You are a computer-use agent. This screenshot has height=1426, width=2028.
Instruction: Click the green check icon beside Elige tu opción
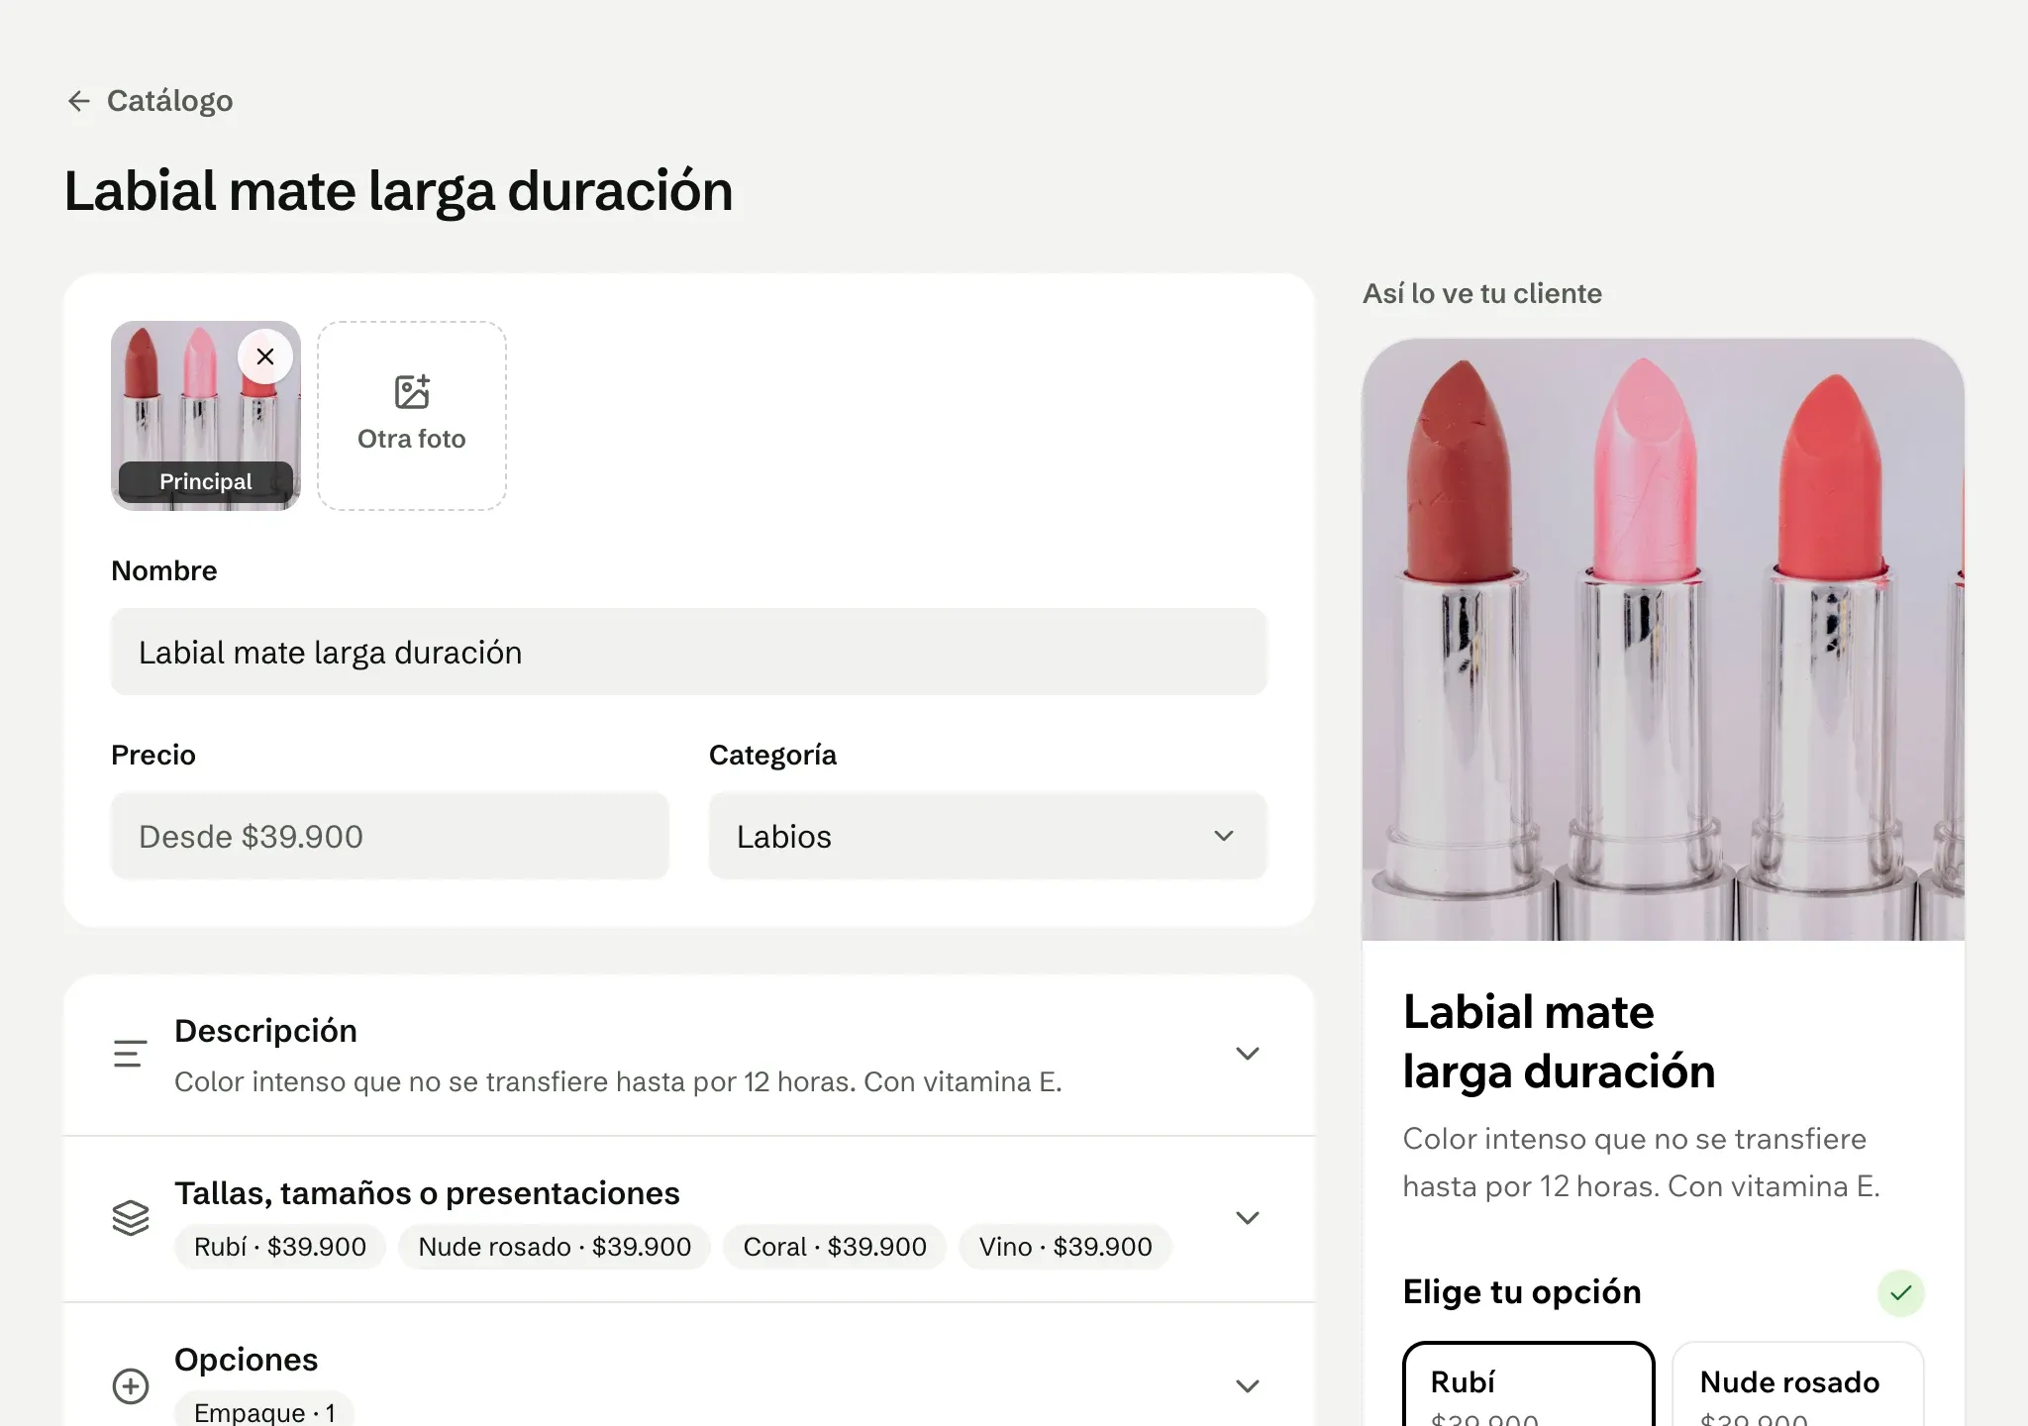(x=1900, y=1292)
